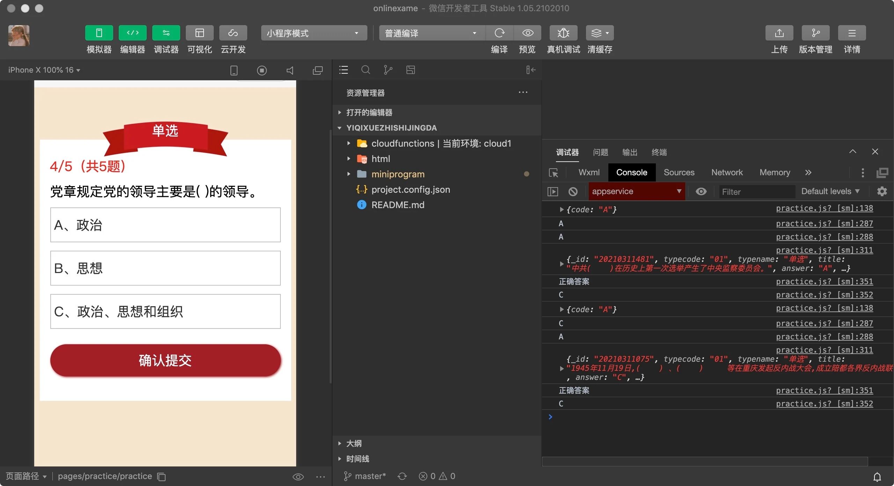Open the search icon in editor sidebar

coord(365,70)
